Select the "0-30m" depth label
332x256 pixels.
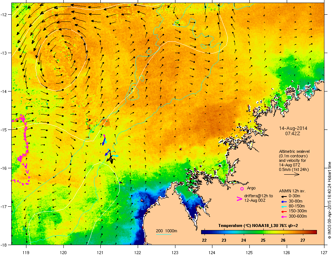click(x=294, y=196)
